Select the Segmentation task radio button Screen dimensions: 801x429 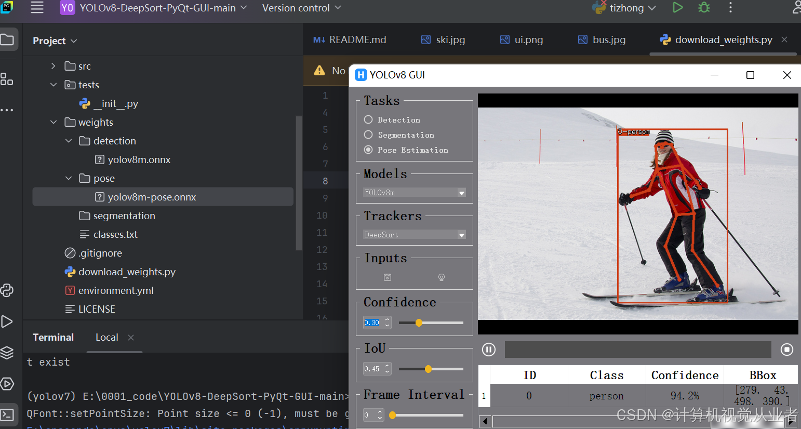368,135
